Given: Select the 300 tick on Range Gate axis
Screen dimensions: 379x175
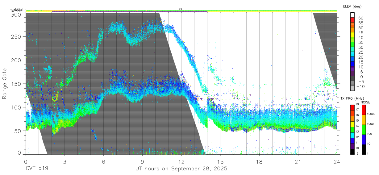Looking at the screenshot, I should (x=16, y=14).
